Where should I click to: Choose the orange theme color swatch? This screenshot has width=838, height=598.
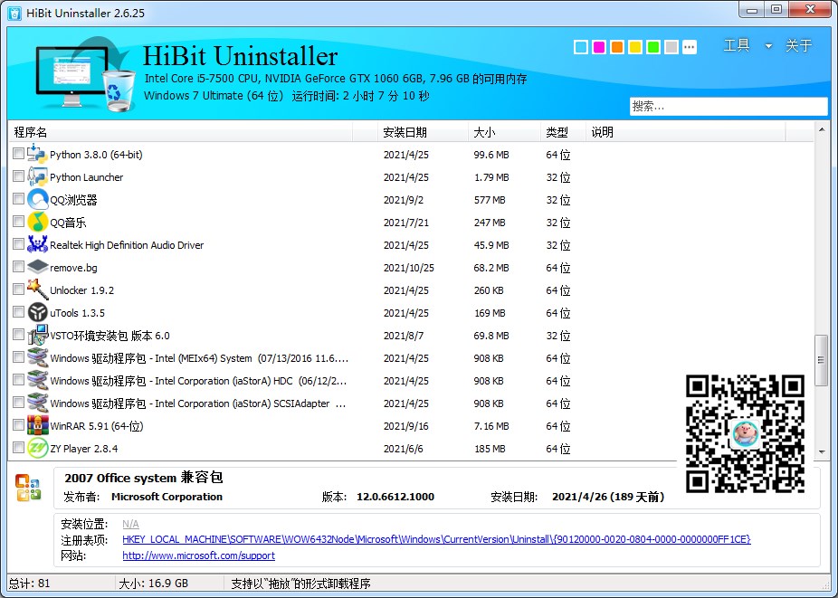617,47
